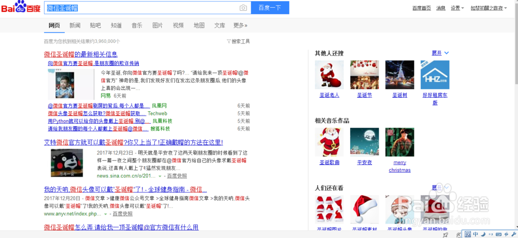Click the merry christmas album image
This screenshot has height=238, width=518.
(400, 142)
